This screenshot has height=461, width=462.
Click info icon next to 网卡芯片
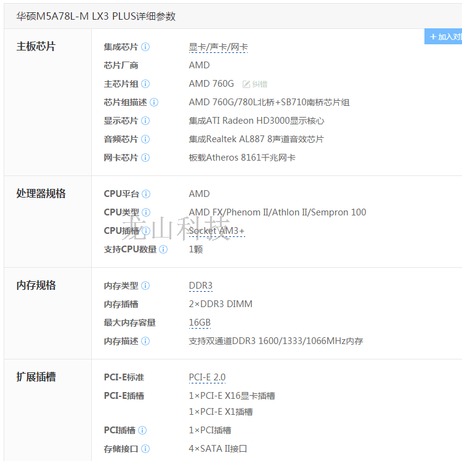click(x=145, y=158)
